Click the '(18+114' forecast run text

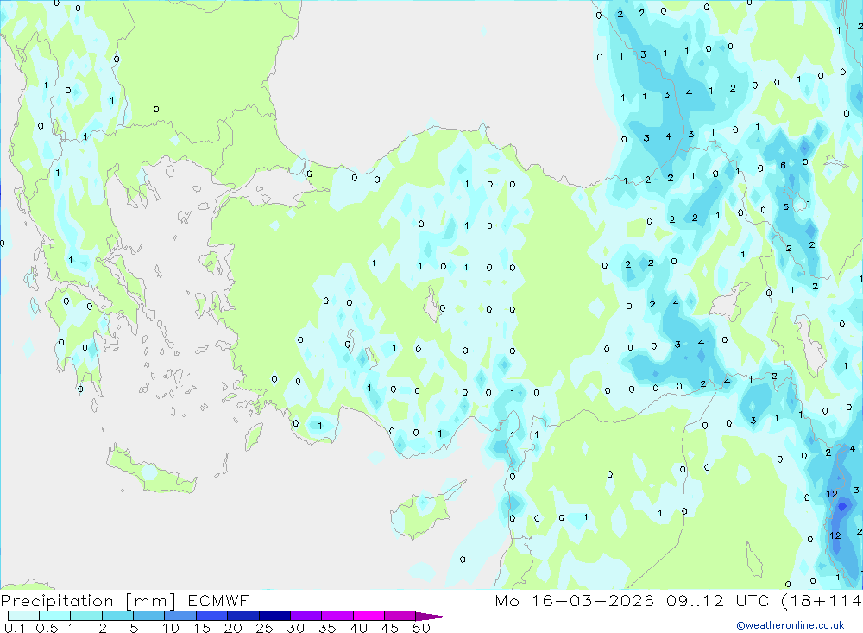(822, 600)
